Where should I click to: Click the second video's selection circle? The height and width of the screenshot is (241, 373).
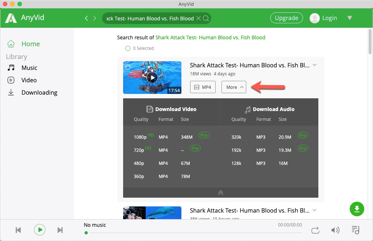pos(128,212)
